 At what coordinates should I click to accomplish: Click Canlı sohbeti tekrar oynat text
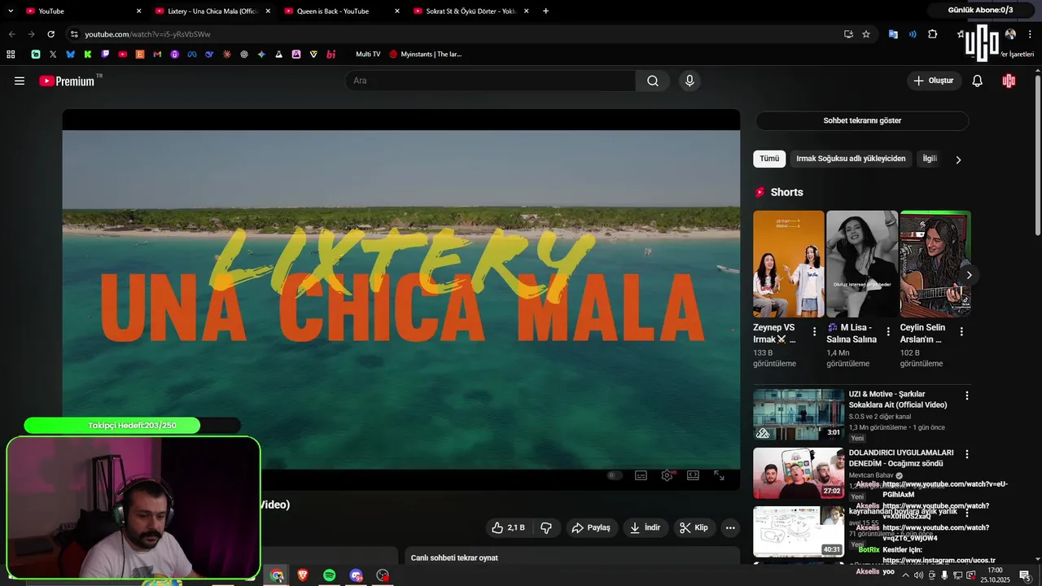(454, 558)
